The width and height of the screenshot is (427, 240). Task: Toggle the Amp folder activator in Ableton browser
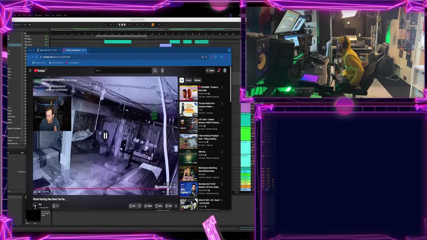point(46,36)
